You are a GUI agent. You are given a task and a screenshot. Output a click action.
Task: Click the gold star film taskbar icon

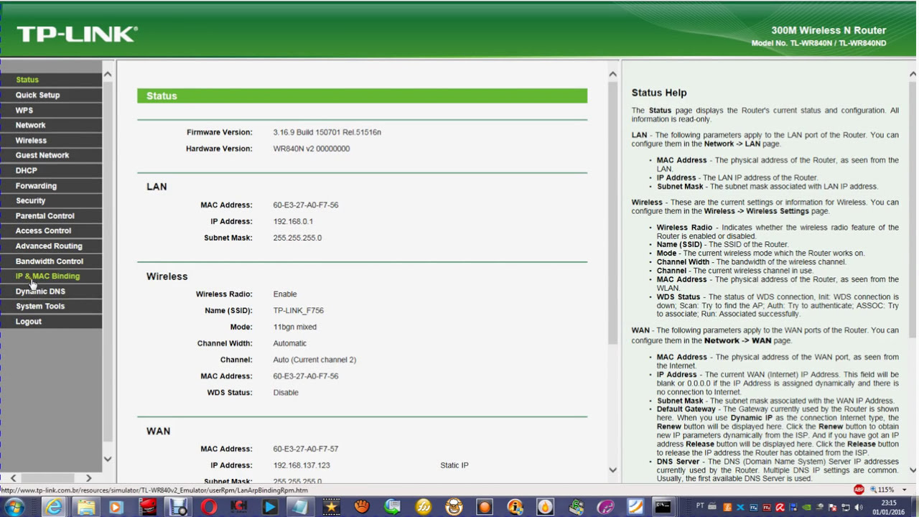[x=331, y=508]
